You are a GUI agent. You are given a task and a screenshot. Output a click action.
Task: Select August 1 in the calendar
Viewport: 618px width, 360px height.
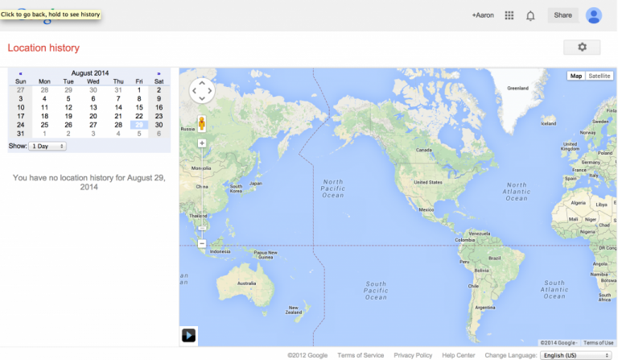click(139, 90)
